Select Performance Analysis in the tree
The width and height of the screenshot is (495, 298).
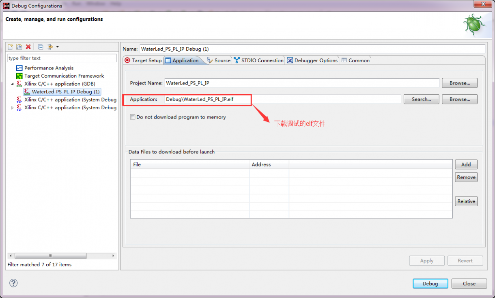pyautogui.click(x=49, y=68)
